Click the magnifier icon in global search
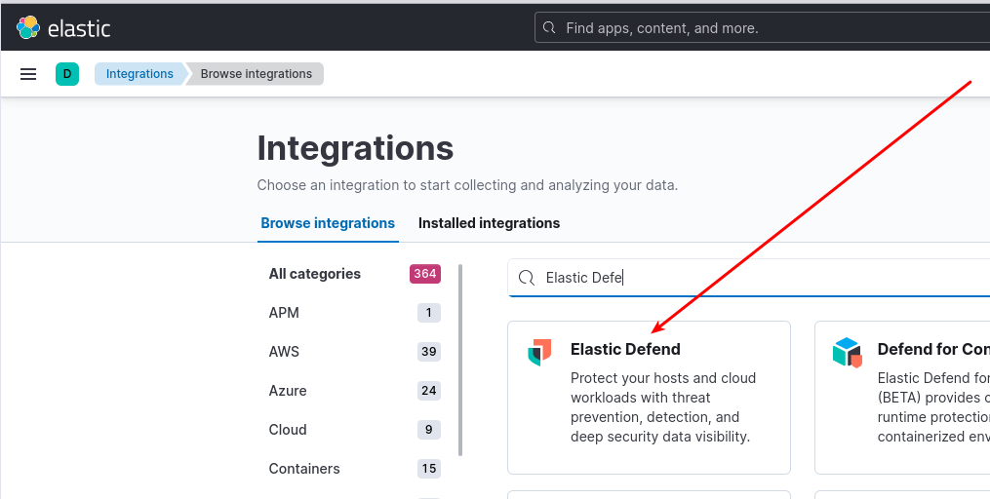The width and height of the screenshot is (990, 499). (550, 28)
